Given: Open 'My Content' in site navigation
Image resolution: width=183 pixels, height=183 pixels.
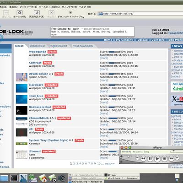Looking at the screenshot, I should click(124, 40).
